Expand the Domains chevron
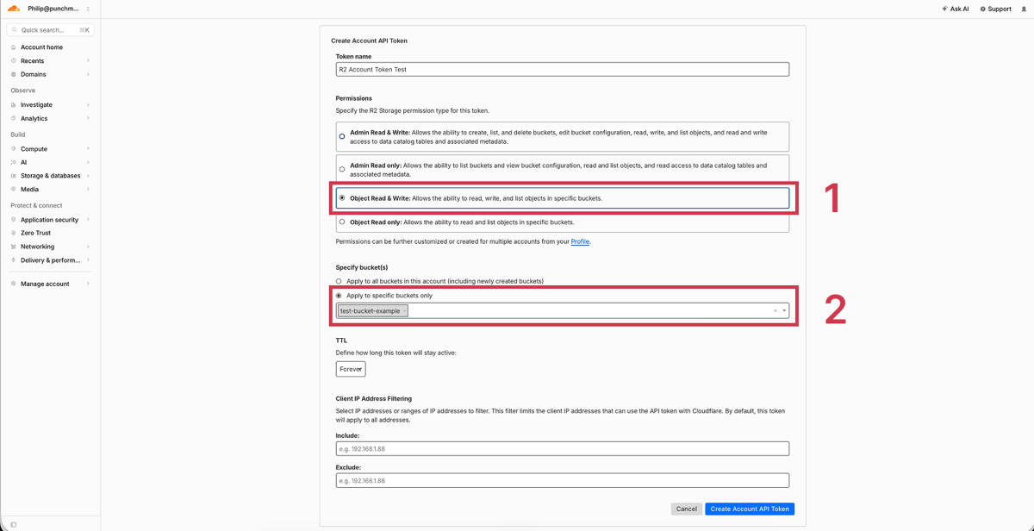Screen dimensions: 1034x531 click(88, 74)
